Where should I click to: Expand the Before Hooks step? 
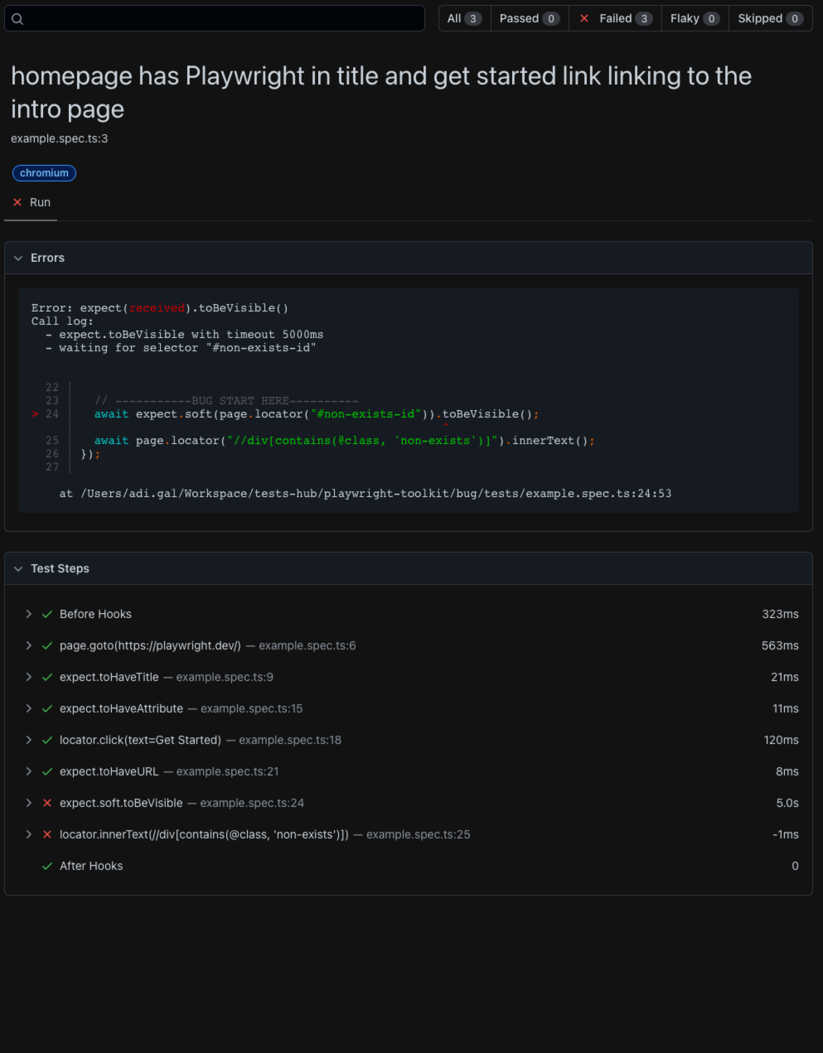(29, 614)
